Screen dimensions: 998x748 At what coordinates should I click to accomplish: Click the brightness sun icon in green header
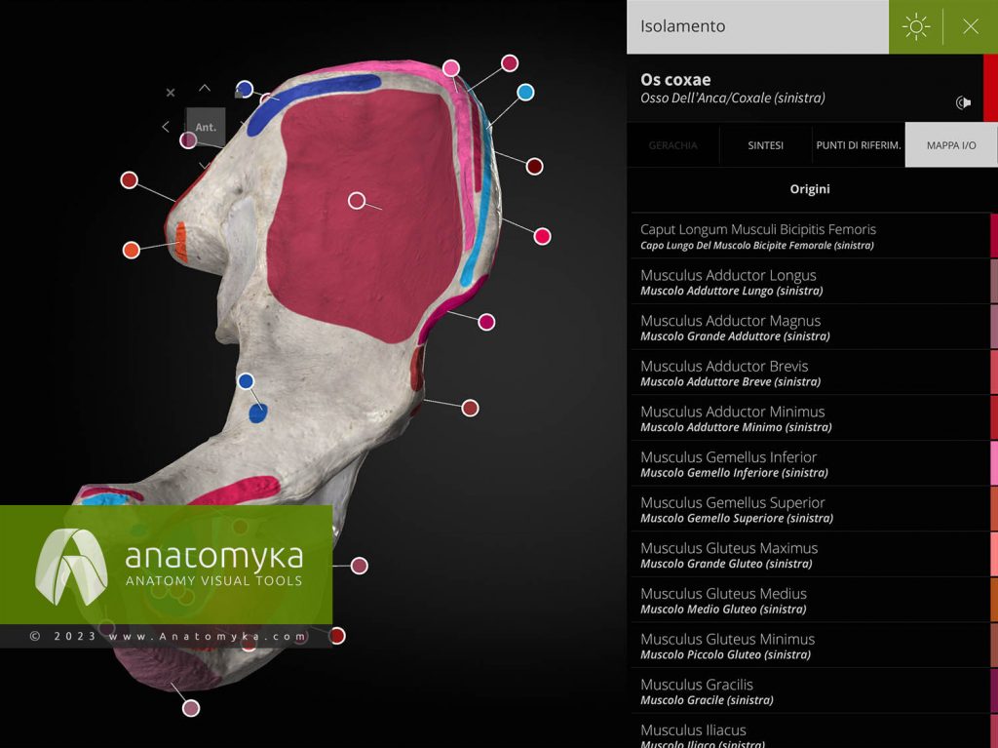915,26
